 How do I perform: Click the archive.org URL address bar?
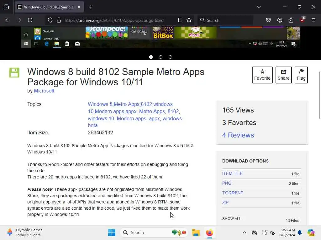pyautogui.click(x=114, y=20)
